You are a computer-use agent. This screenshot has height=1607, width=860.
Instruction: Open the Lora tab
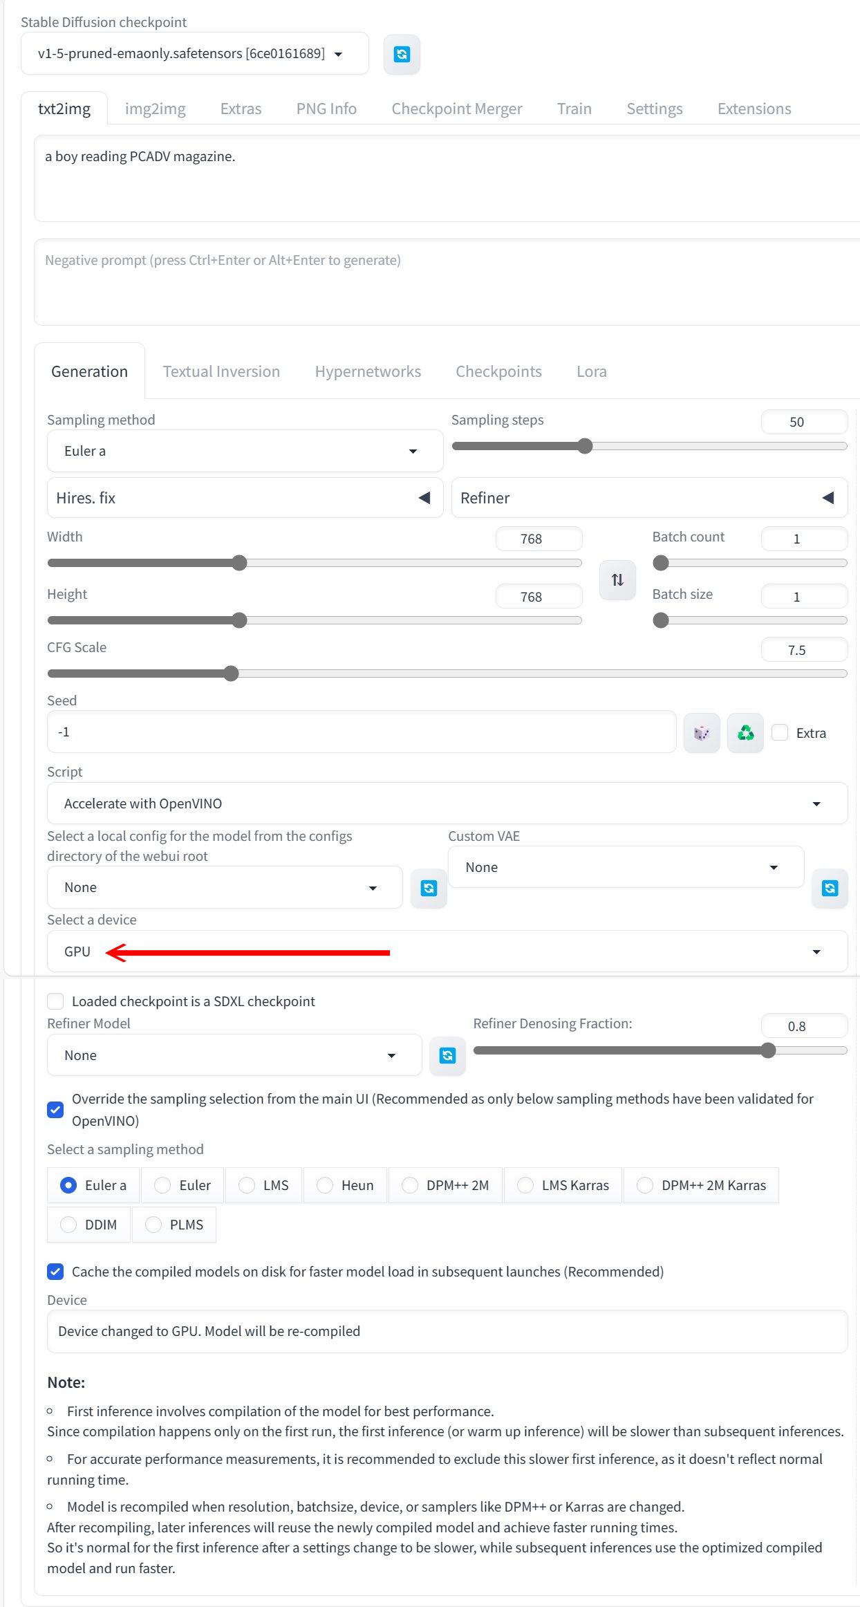point(591,371)
